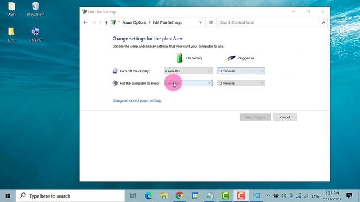The height and width of the screenshot is (202, 360).
Task: Select the Recycle Bin desktop icon
Action: click(x=35, y=9)
